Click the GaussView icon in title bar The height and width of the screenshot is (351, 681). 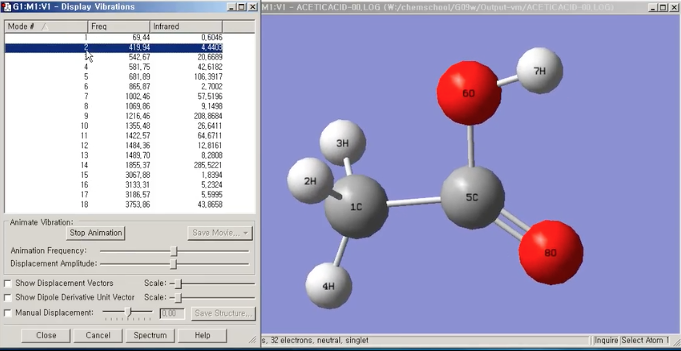[x=6, y=6]
